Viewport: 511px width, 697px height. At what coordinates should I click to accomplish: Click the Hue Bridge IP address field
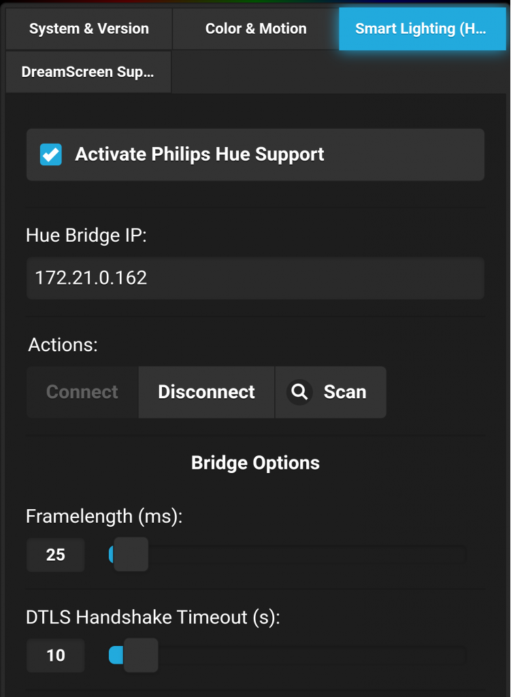pos(255,278)
